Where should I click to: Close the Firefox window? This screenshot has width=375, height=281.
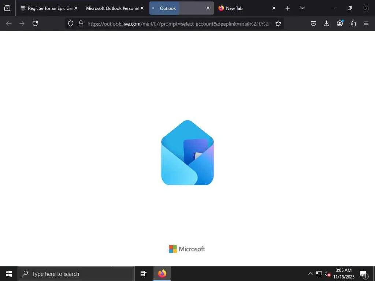click(366, 8)
